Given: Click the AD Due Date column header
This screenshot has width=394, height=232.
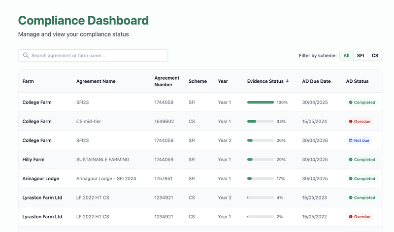Looking at the screenshot, I should (x=316, y=81).
